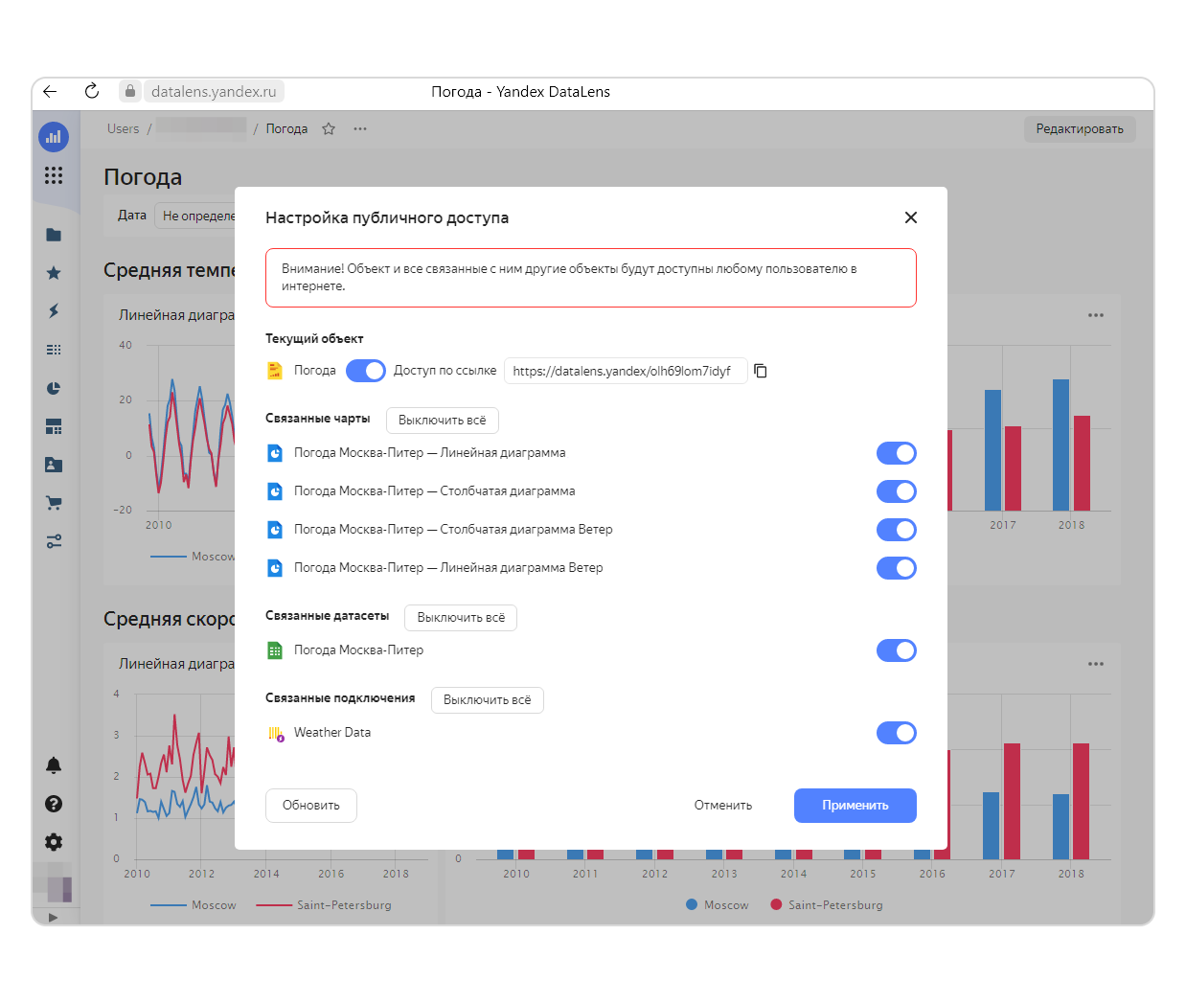Open the Дата selector Не определено
This screenshot has height=1003, width=1186.
196,216
